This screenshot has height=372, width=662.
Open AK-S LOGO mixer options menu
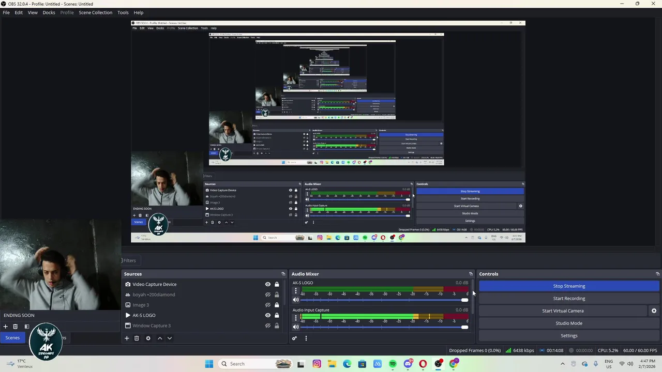click(296, 291)
